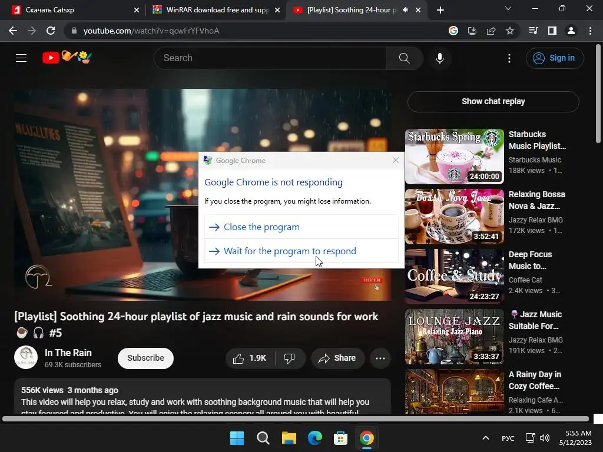Open Windows taskbar search
Screen dimensions: 603x452
263,438
